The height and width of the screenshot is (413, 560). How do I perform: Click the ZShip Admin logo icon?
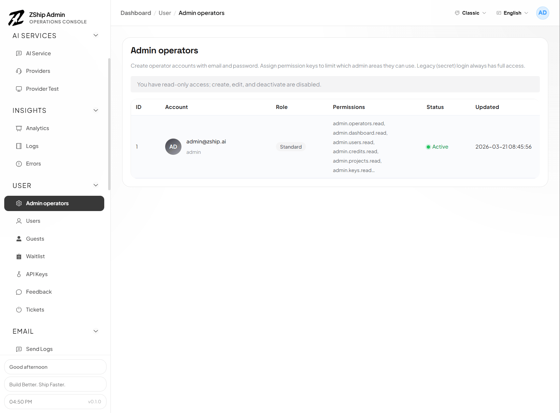(x=16, y=18)
